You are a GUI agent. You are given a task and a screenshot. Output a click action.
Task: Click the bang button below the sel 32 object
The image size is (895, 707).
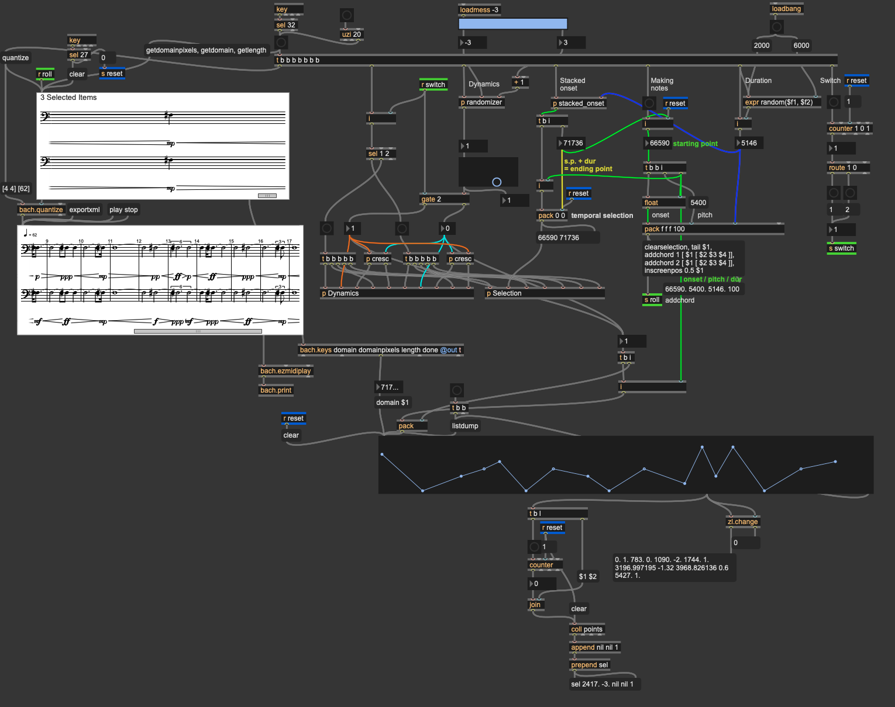coord(281,43)
